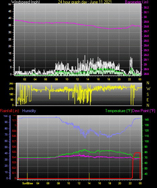157x188 pixels.
Task: Click the "110" temperature axis value
Action: [147, 136]
